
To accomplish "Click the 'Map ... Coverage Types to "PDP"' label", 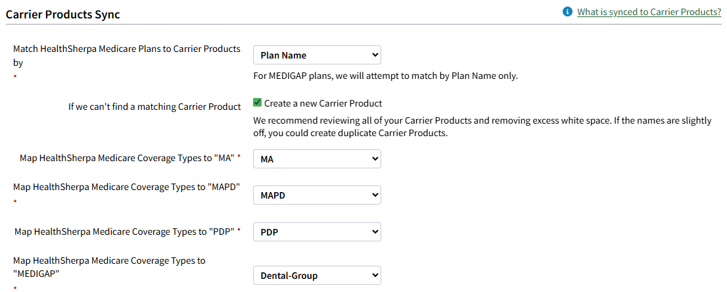I will pos(125,231).
